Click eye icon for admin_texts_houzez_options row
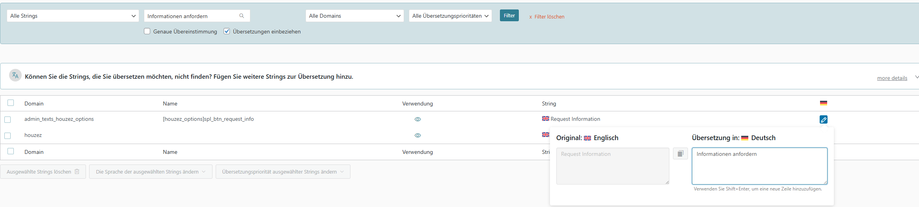Viewport: 919px width, 207px height. 418,119
